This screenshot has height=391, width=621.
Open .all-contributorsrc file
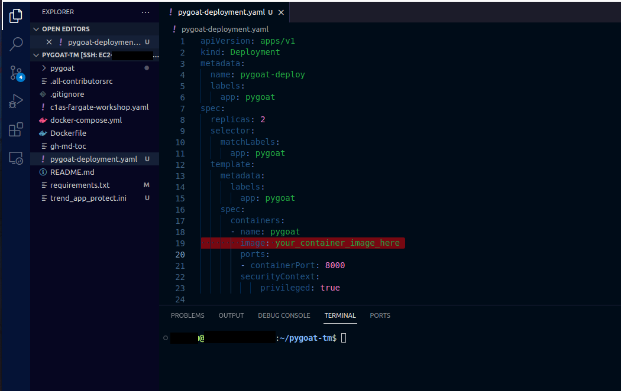tap(81, 81)
